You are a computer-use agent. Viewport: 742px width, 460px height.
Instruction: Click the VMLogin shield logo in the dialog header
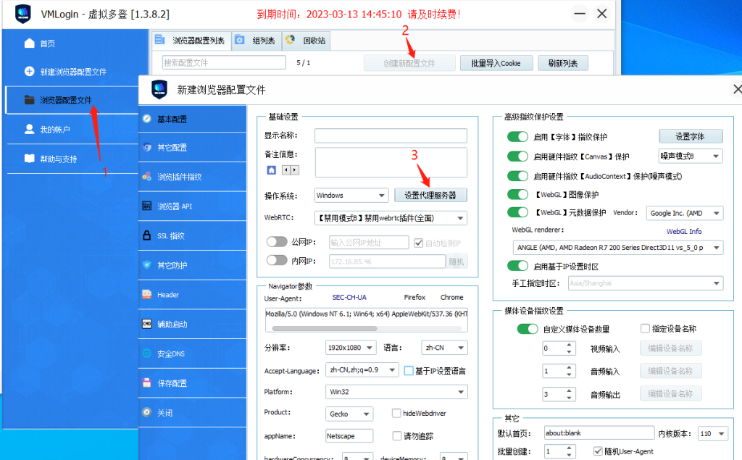coord(159,89)
